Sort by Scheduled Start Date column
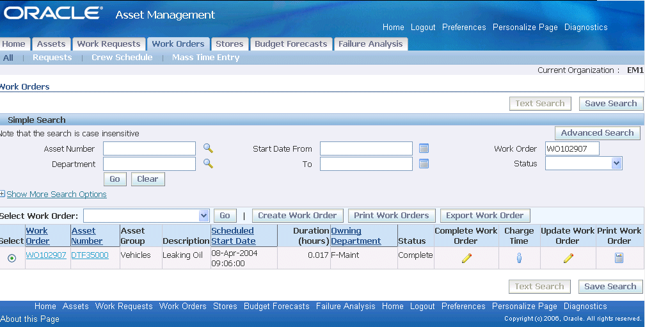Screen dimensions: 645x327 pos(233,235)
